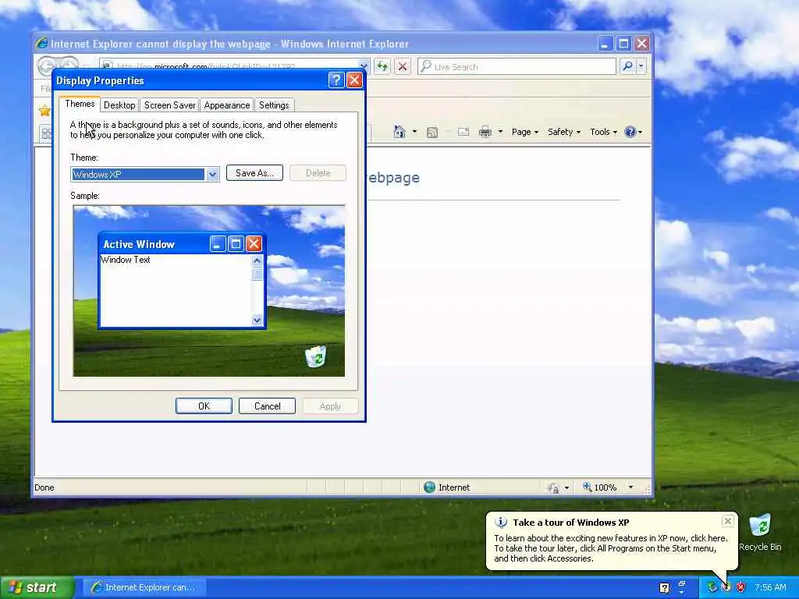Image resolution: width=799 pixels, height=599 pixels.
Task: Switch to the Themes tab
Action: pyautogui.click(x=80, y=104)
